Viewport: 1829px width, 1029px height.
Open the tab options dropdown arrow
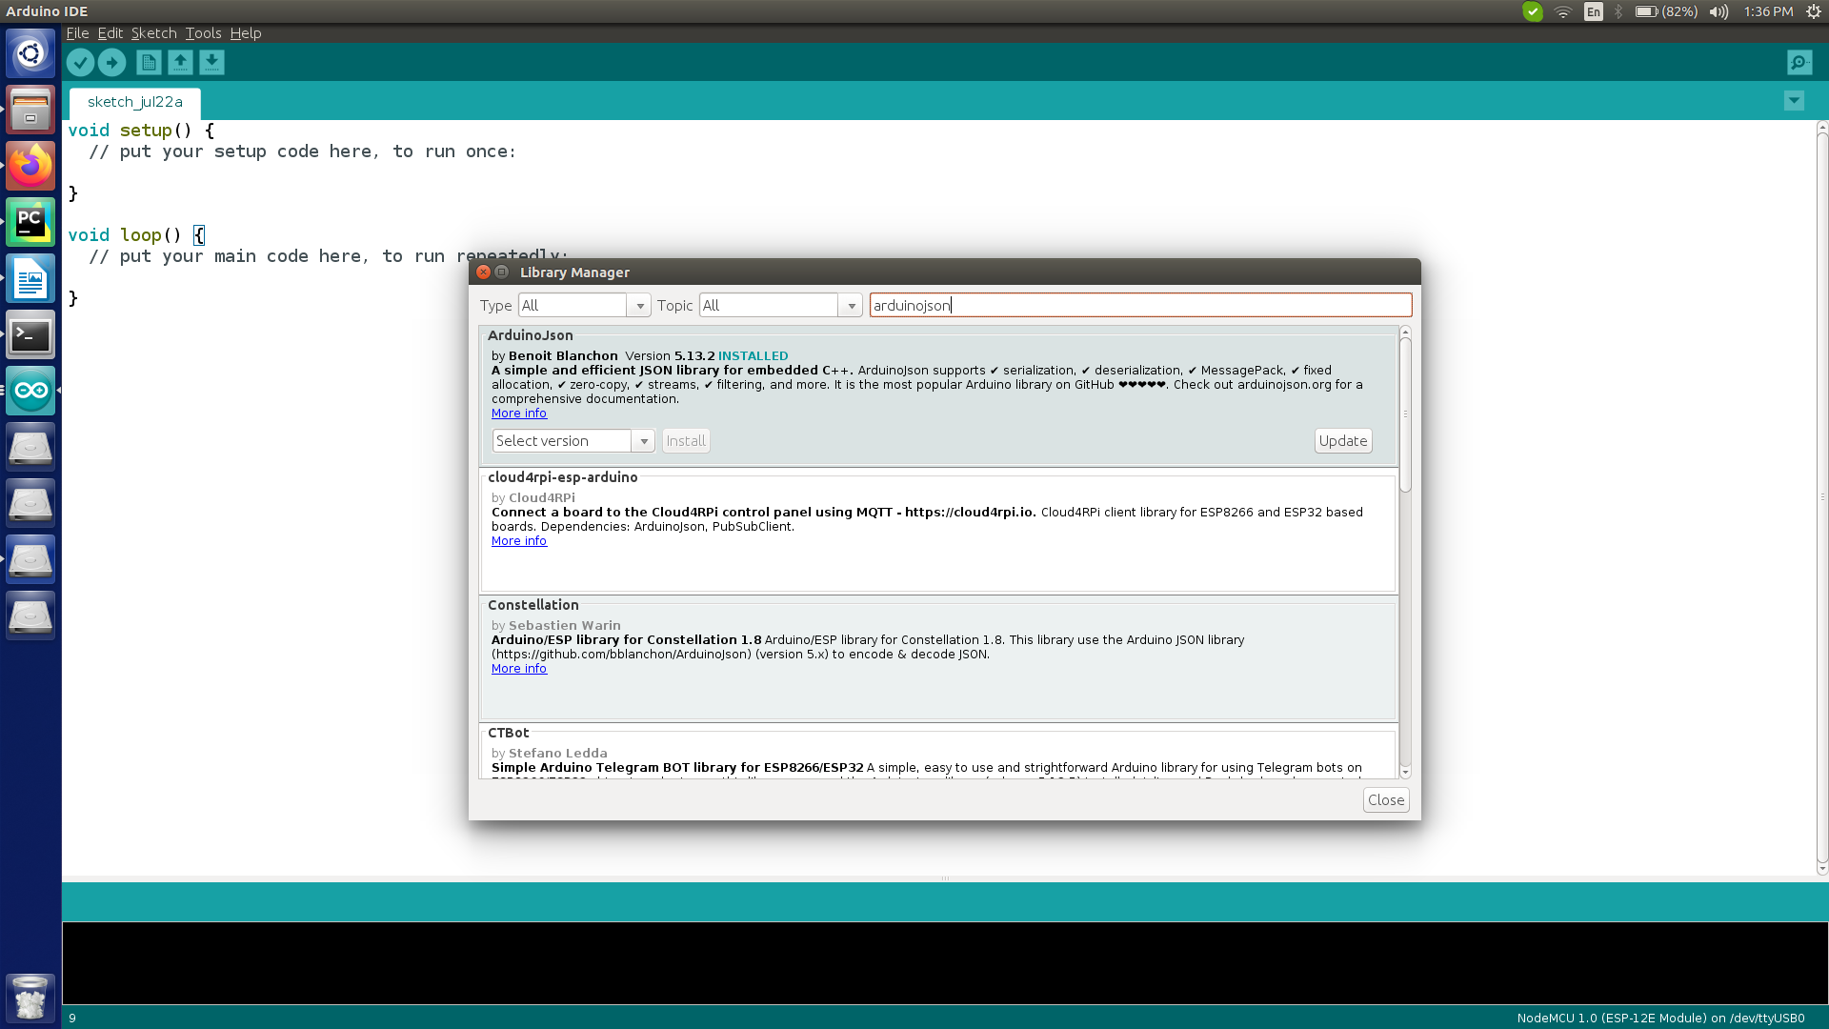[x=1794, y=101]
